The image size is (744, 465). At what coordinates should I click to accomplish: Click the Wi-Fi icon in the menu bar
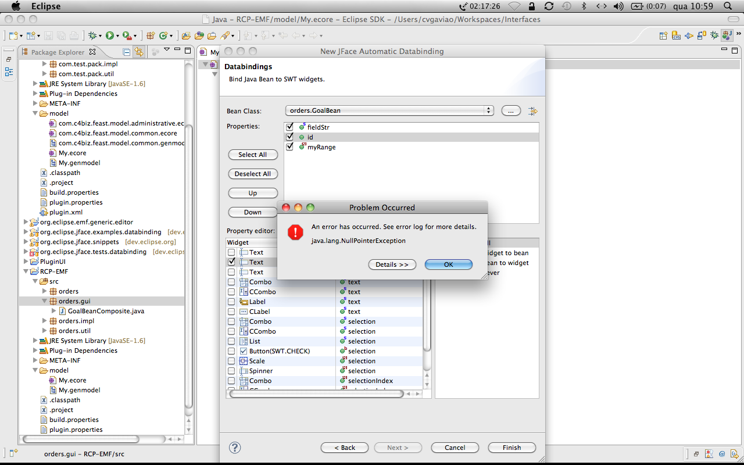click(x=514, y=6)
